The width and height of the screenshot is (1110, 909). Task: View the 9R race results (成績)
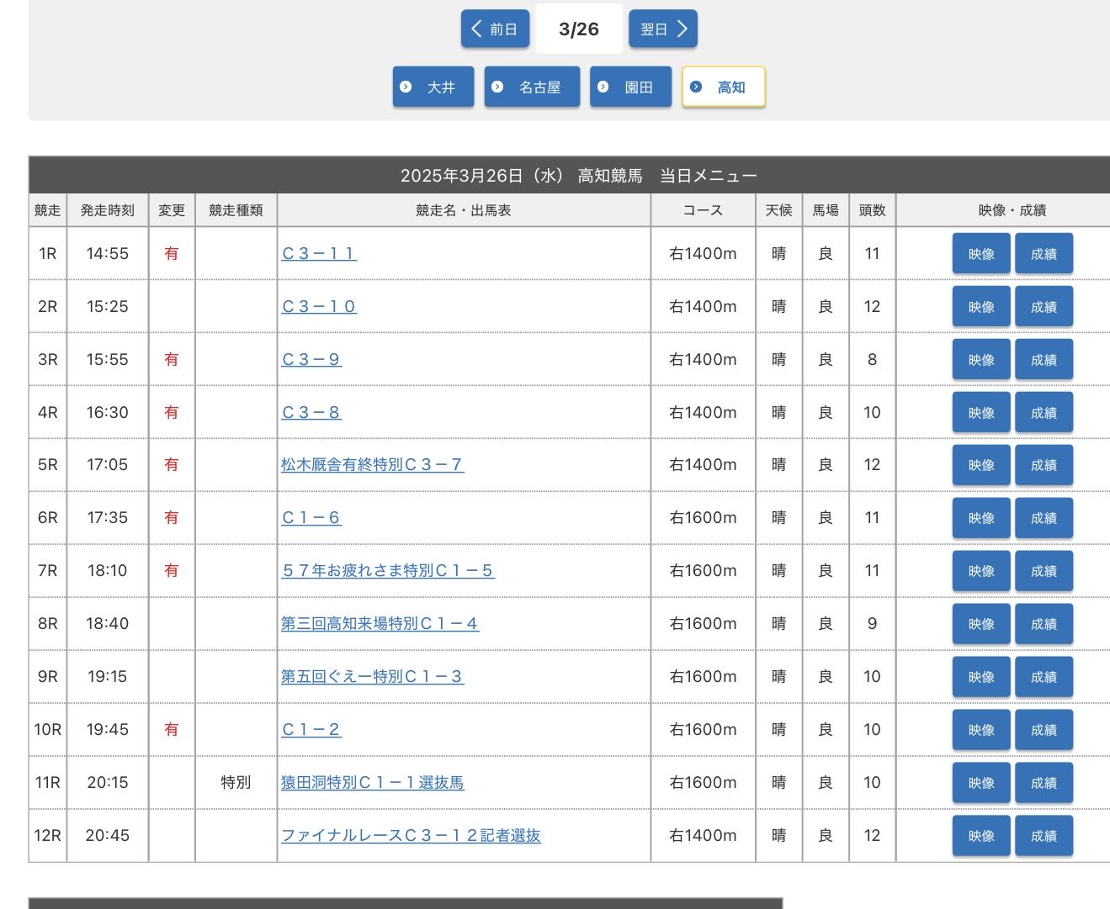point(1044,676)
